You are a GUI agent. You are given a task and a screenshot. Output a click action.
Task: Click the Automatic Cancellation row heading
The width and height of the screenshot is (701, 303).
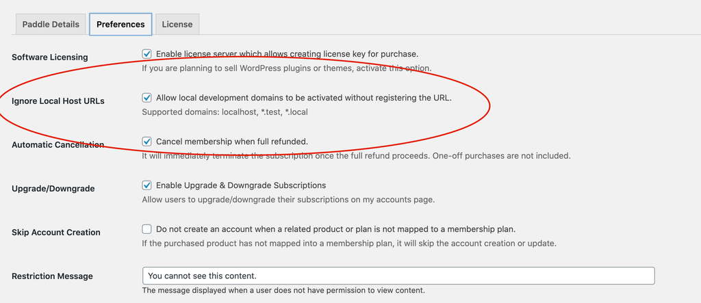[58, 145]
